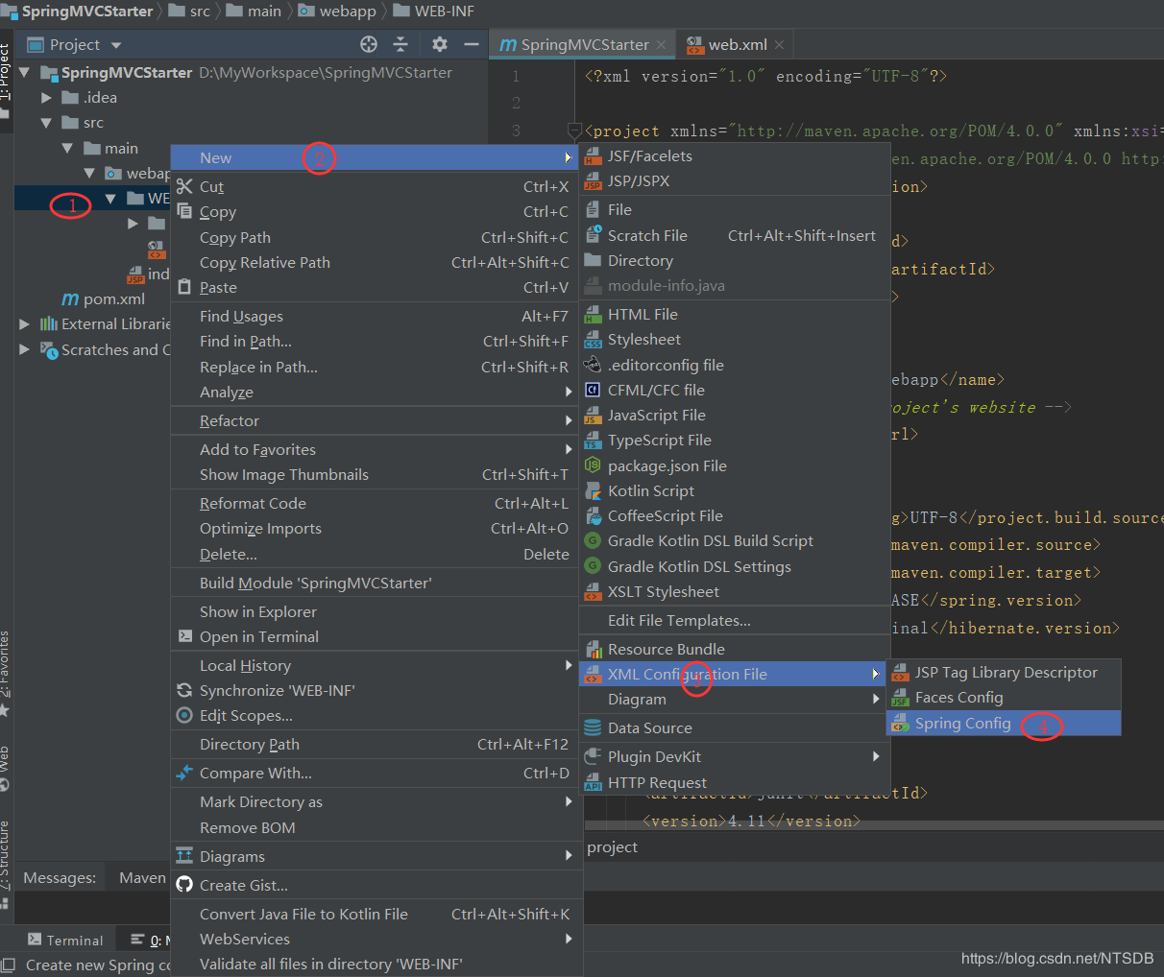
Task: Switch to SpringMVCStarter editor tab
Action: [x=584, y=44]
